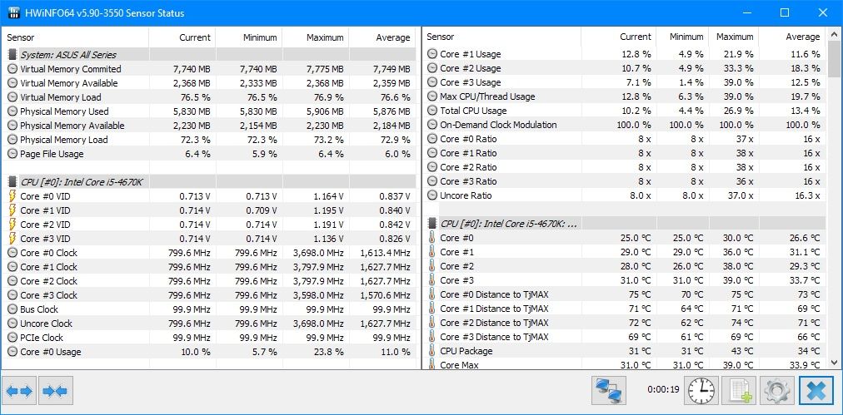This screenshot has height=415, width=843.
Task: Click the thermometer icon beside Core #0 temperature
Action: pyautogui.click(x=432, y=238)
